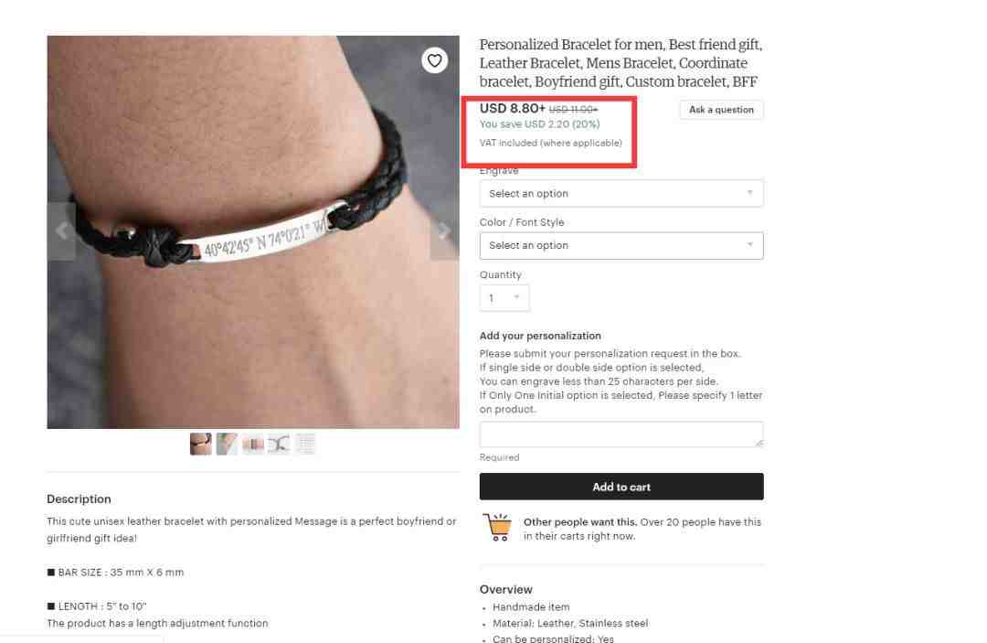987x643 pixels.
Task: Click the Description heading
Action: [x=79, y=498]
